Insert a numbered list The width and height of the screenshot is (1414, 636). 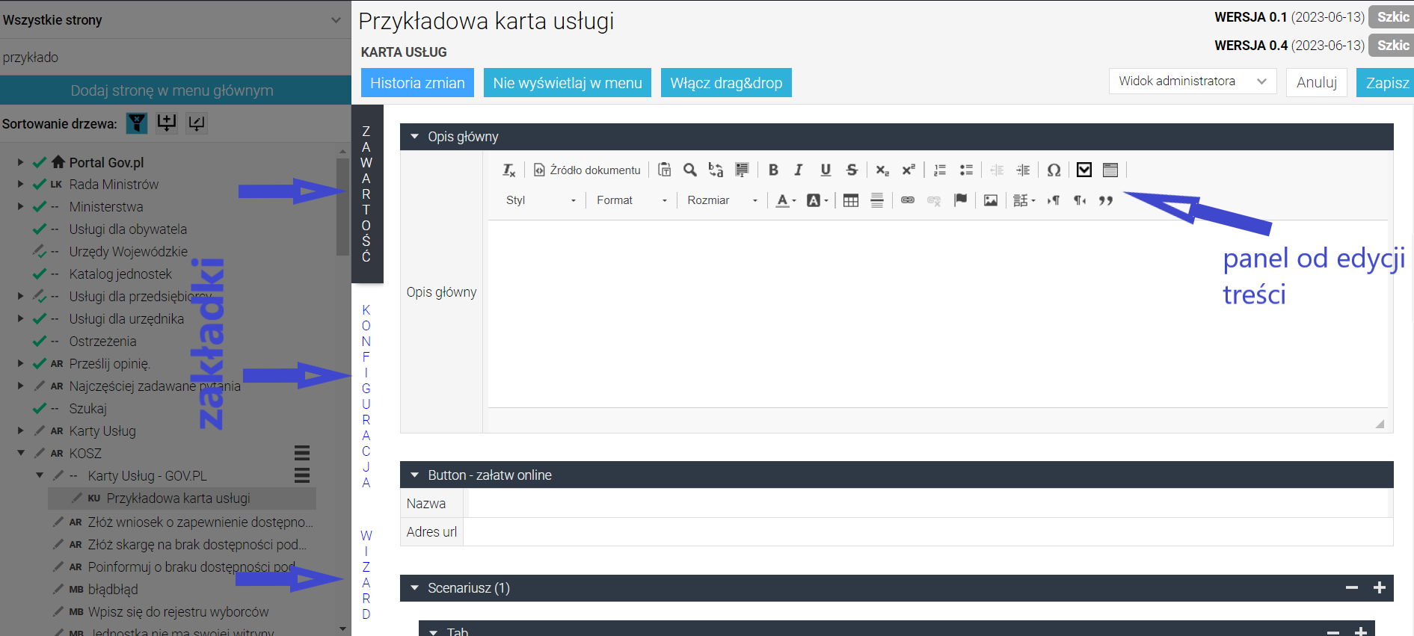coord(940,170)
